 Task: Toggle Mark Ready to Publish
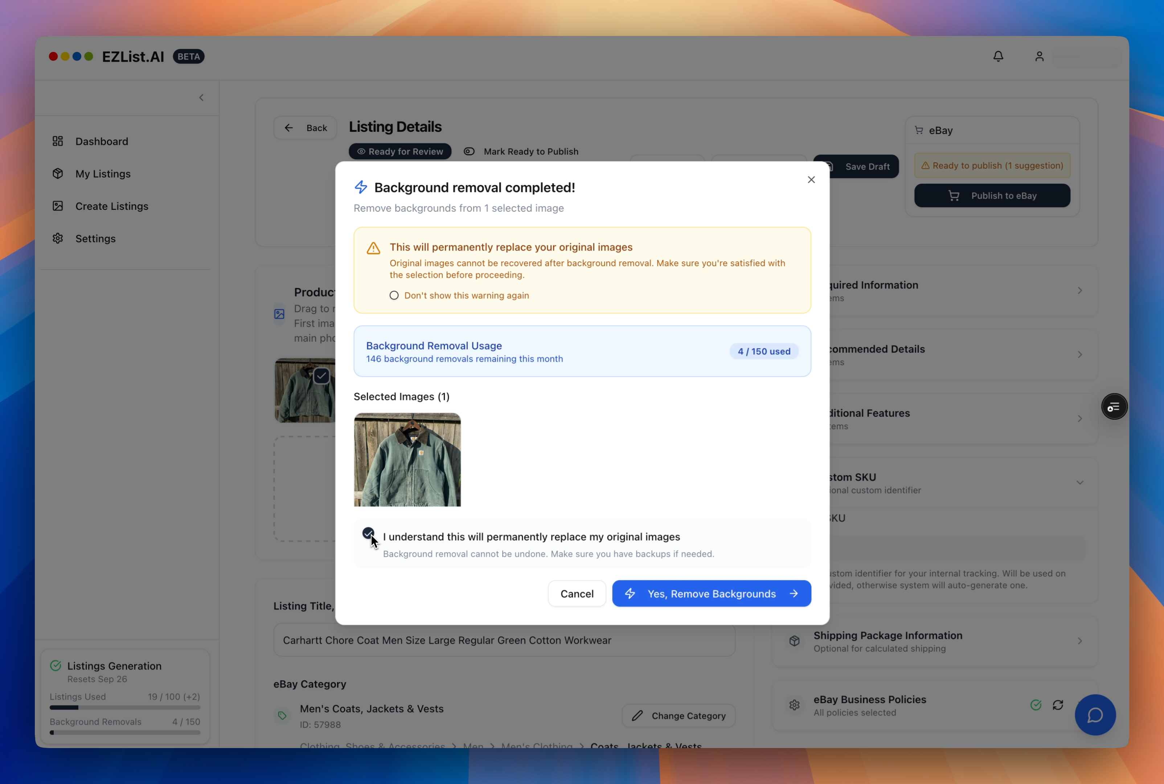469,151
